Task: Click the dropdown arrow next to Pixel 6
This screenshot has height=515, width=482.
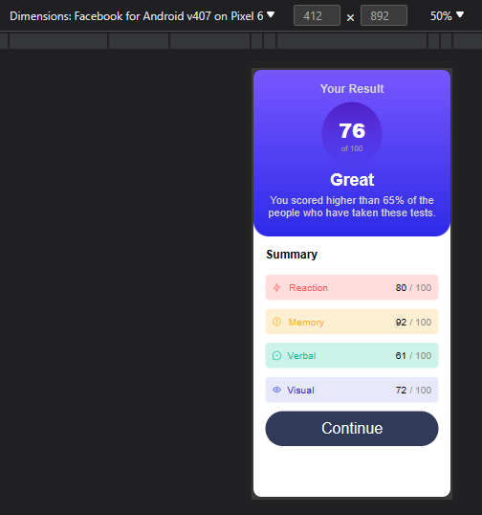Action: [x=271, y=14]
